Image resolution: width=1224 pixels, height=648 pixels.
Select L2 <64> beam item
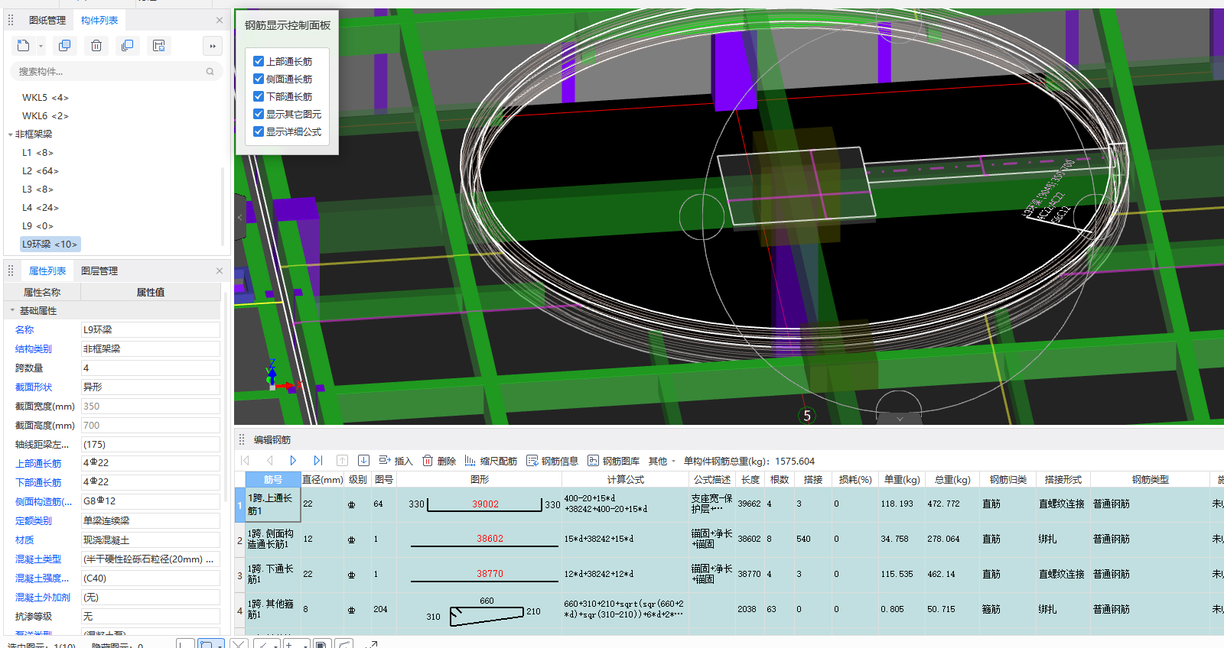tap(40, 171)
